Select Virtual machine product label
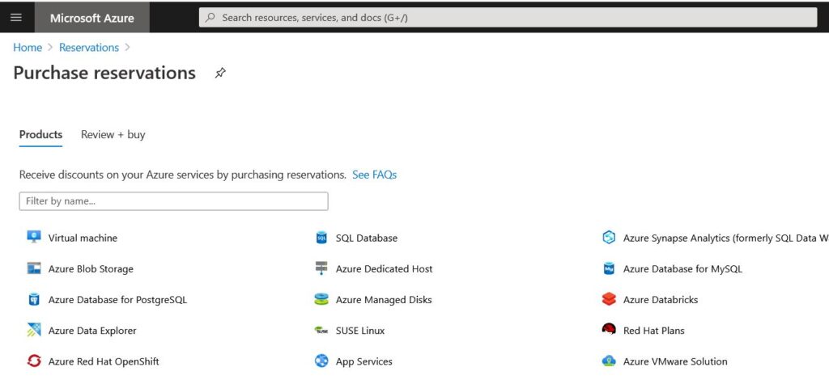 pos(83,238)
